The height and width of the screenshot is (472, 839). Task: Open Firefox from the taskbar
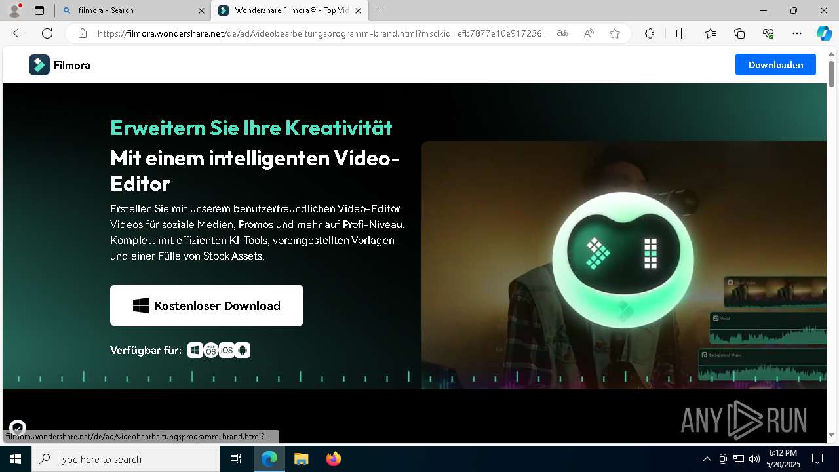coord(333,459)
